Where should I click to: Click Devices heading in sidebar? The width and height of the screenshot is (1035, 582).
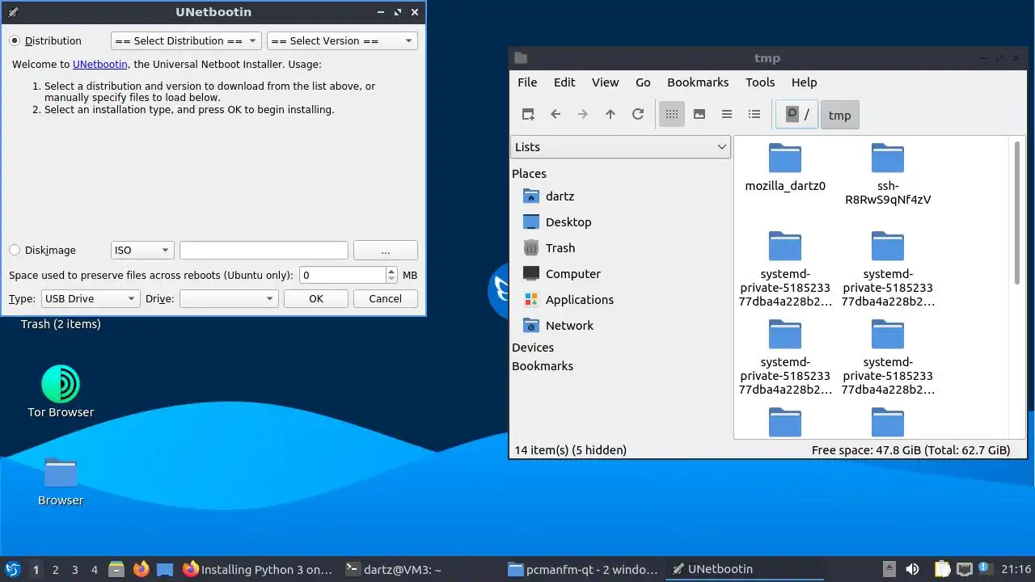533,348
